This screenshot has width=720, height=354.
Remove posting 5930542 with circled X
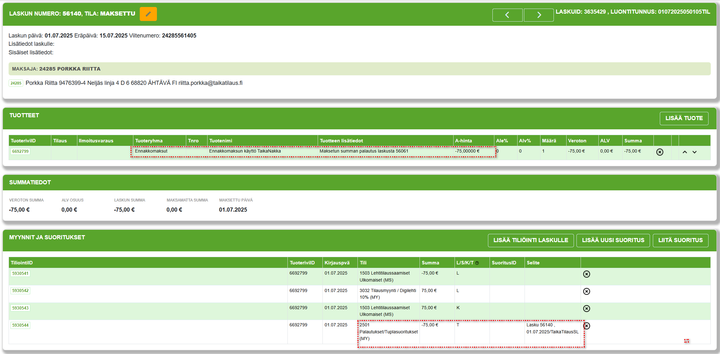(586, 291)
